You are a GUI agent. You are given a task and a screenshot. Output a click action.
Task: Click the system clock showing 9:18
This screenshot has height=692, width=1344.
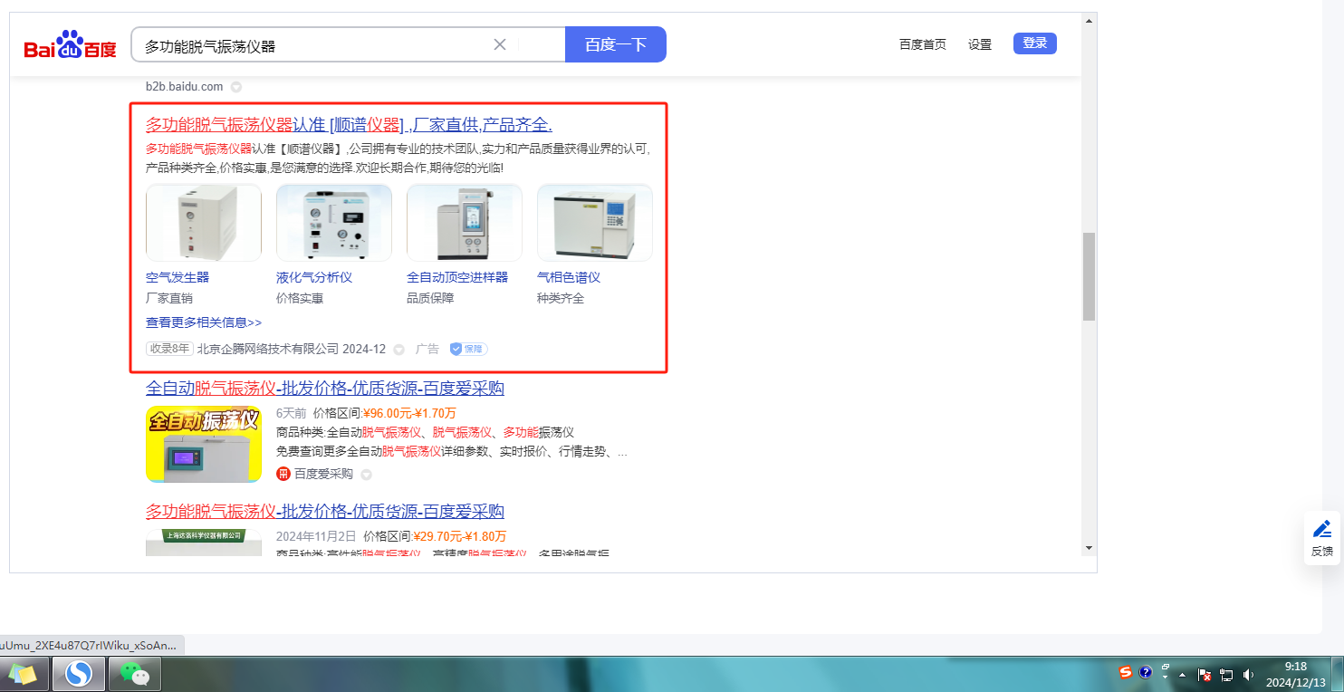1296,674
